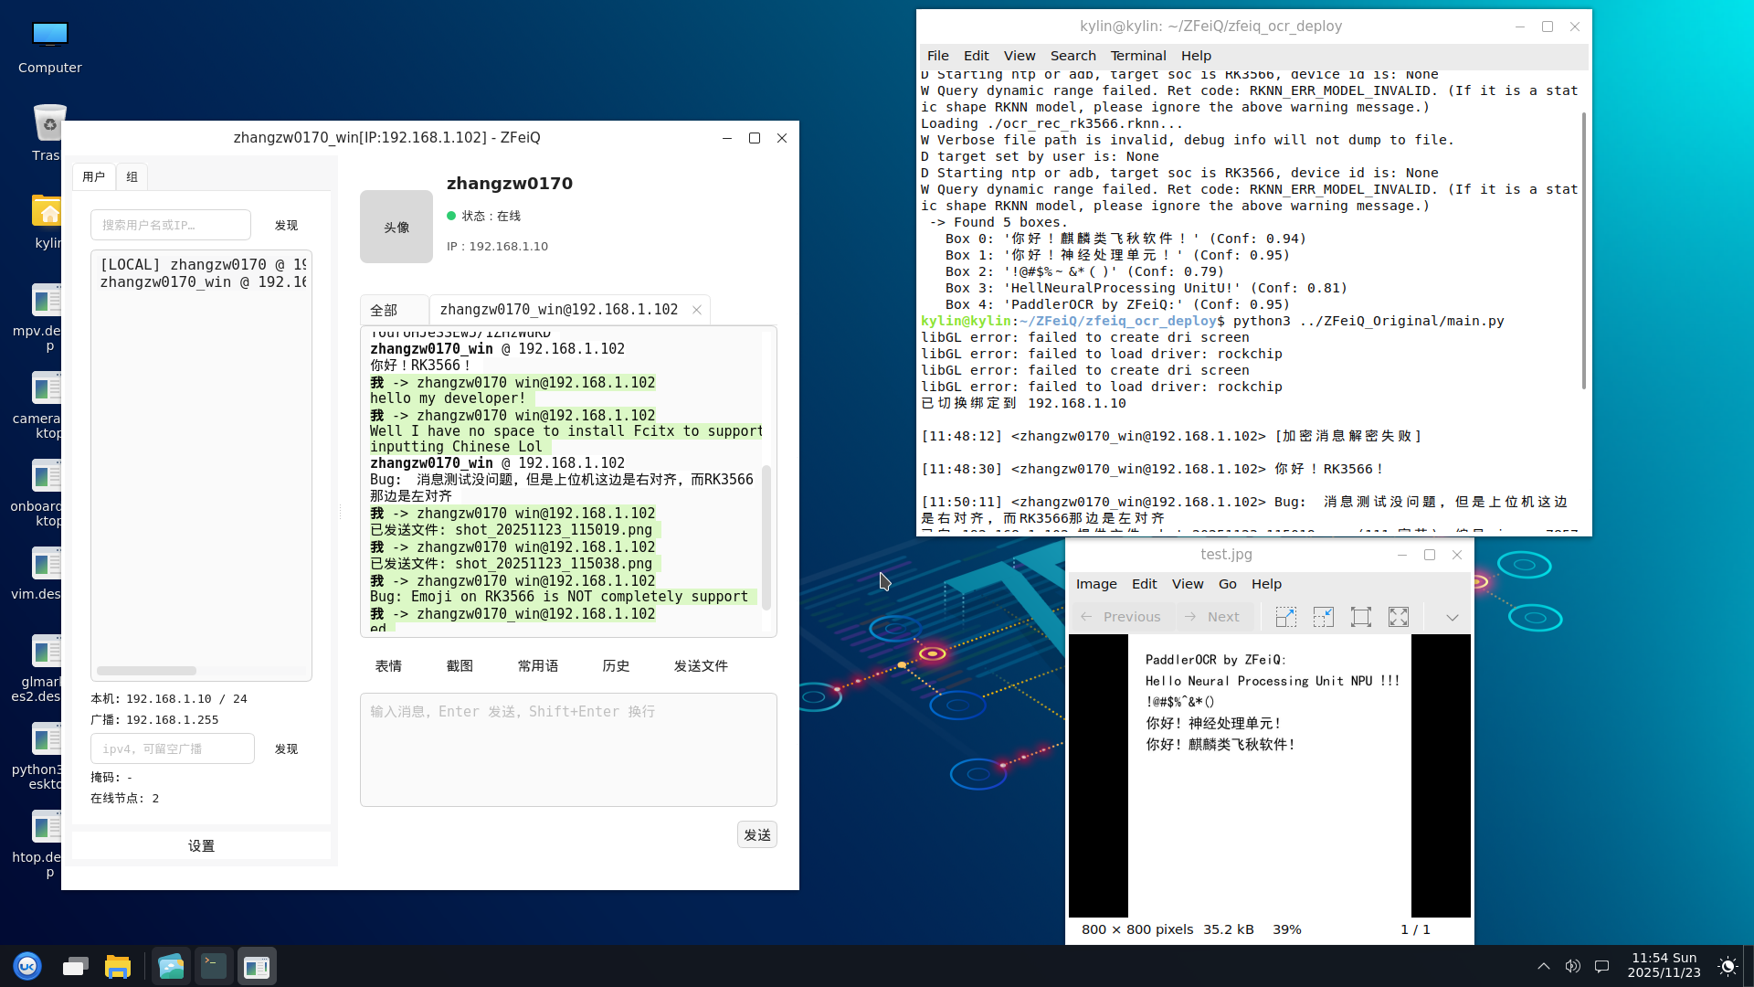Click the chat history vertical scrollbar
Viewport: 1754px width, 987px height.
pyautogui.click(x=766, y=537)
